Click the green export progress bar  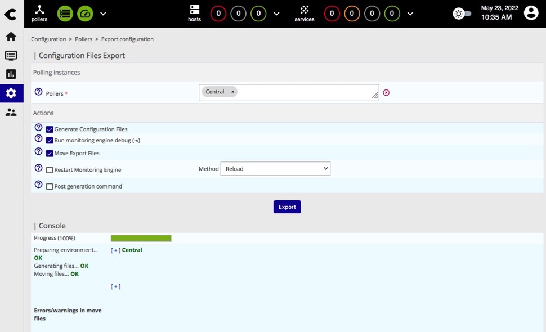pyautogui.click(x=141, y=238)
